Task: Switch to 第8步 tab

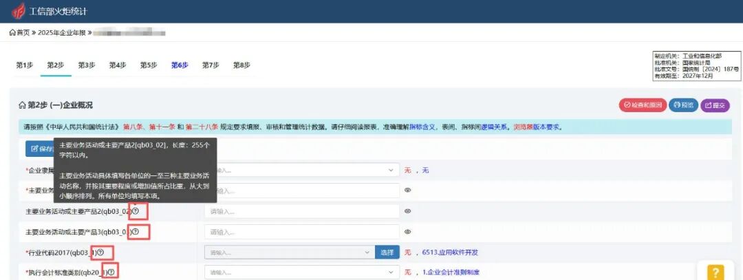Action: (x=241, y=65)
